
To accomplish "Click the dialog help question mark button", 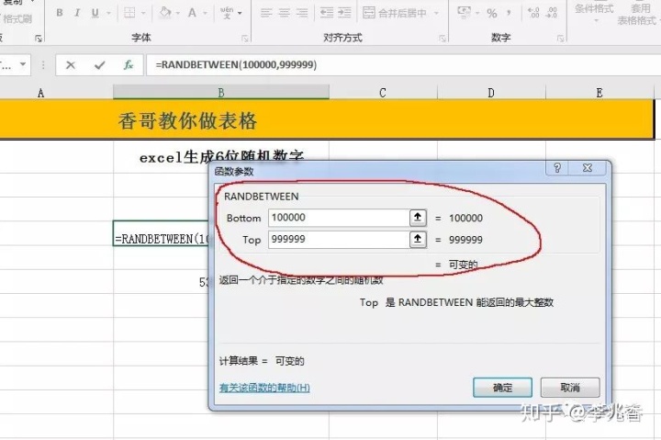I will click(557, 168).
